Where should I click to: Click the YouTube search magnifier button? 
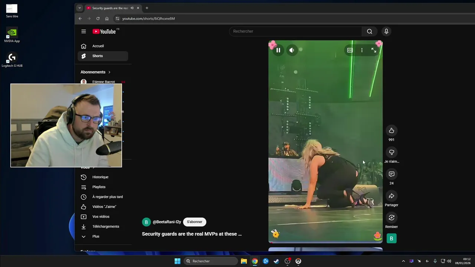coord(370,31)
